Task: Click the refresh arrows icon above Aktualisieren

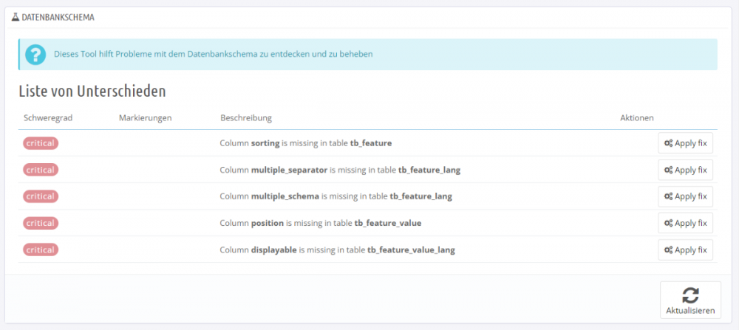Action: pos(690,295)
